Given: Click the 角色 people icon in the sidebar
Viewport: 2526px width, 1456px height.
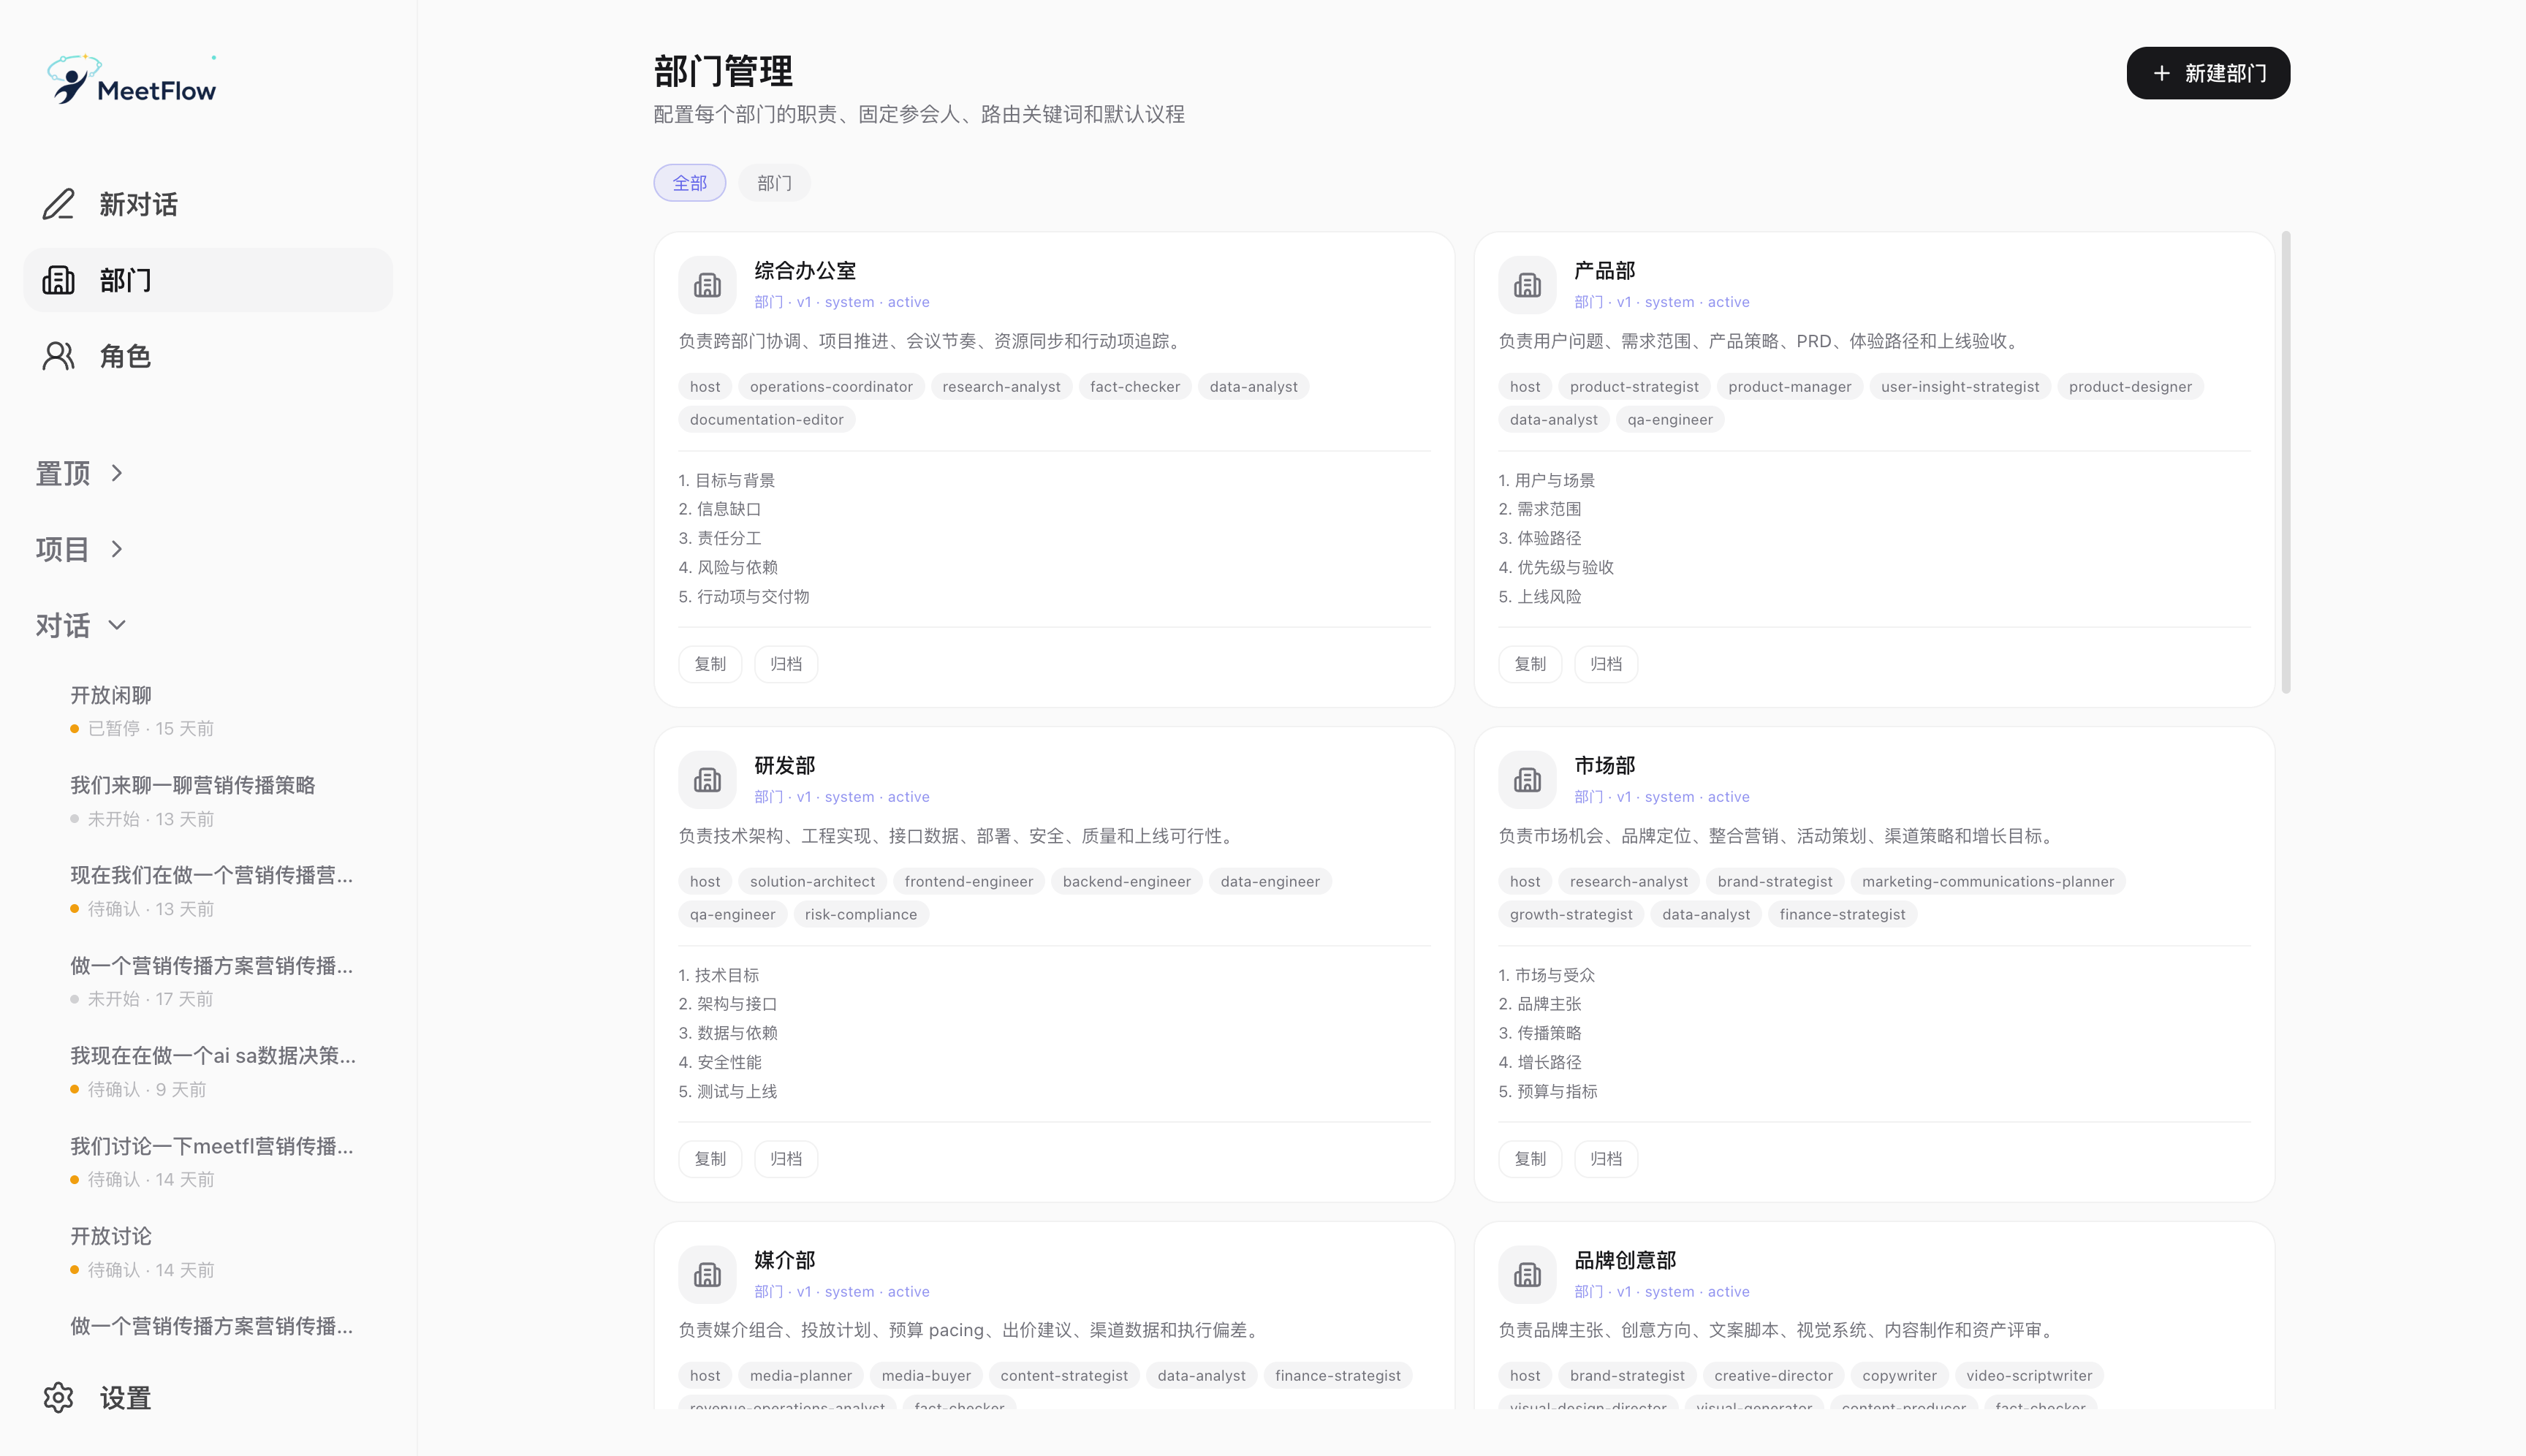Looking at the screenshot, I should [x=58, y=356].
